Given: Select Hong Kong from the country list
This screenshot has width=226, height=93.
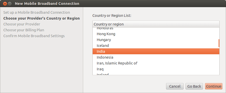Looking at the screenshot, I should [x=156, y=34].
